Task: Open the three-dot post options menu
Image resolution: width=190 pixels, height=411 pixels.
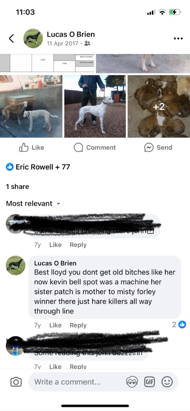Action: (x=178, y=39)
